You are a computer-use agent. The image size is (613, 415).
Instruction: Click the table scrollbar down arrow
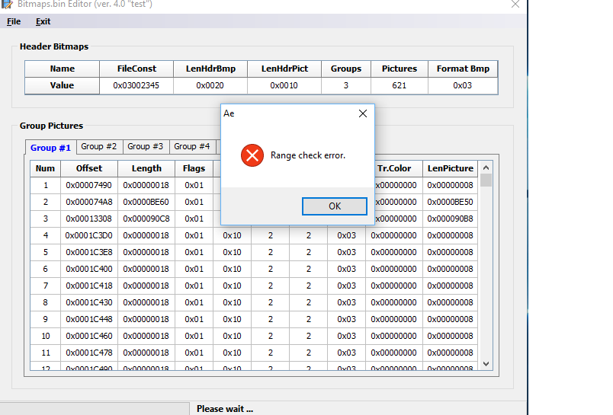[x=486, y=364]
